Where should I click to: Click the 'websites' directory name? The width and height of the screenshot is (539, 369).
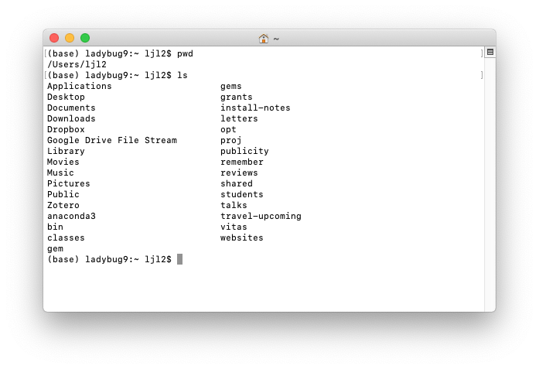click(x=242, y=237)
